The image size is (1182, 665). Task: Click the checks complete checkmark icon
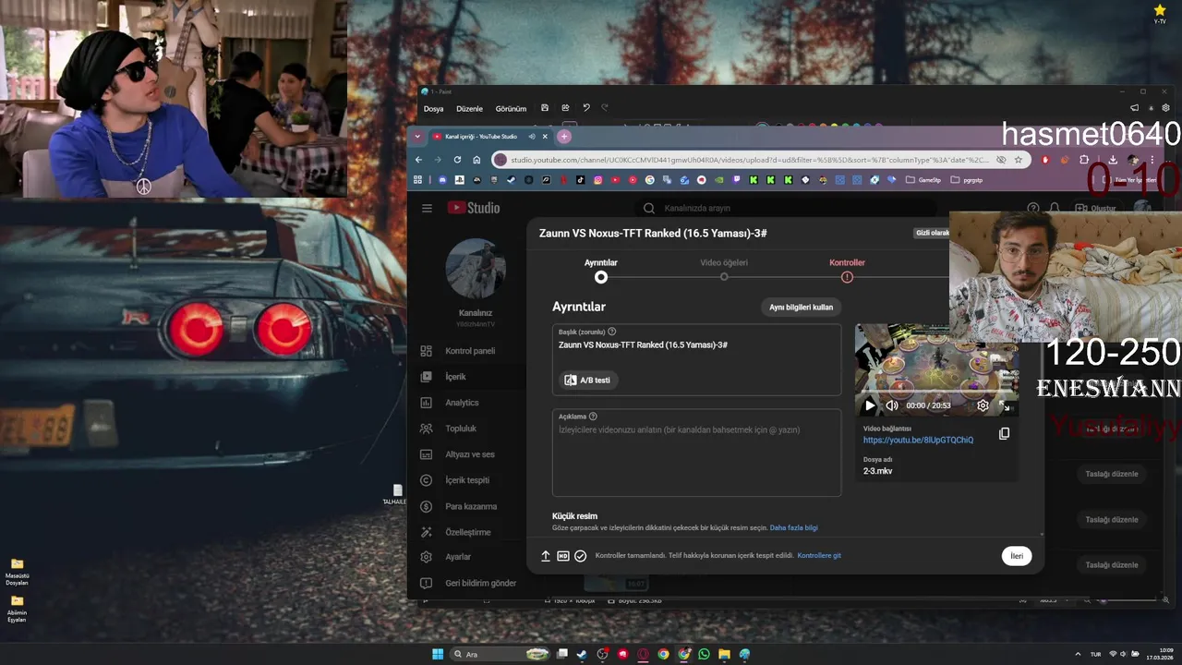click(x=580, y=556)
